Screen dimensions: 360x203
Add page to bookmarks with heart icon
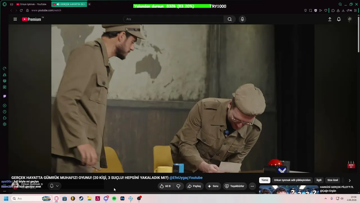click(x=326, y=10)
